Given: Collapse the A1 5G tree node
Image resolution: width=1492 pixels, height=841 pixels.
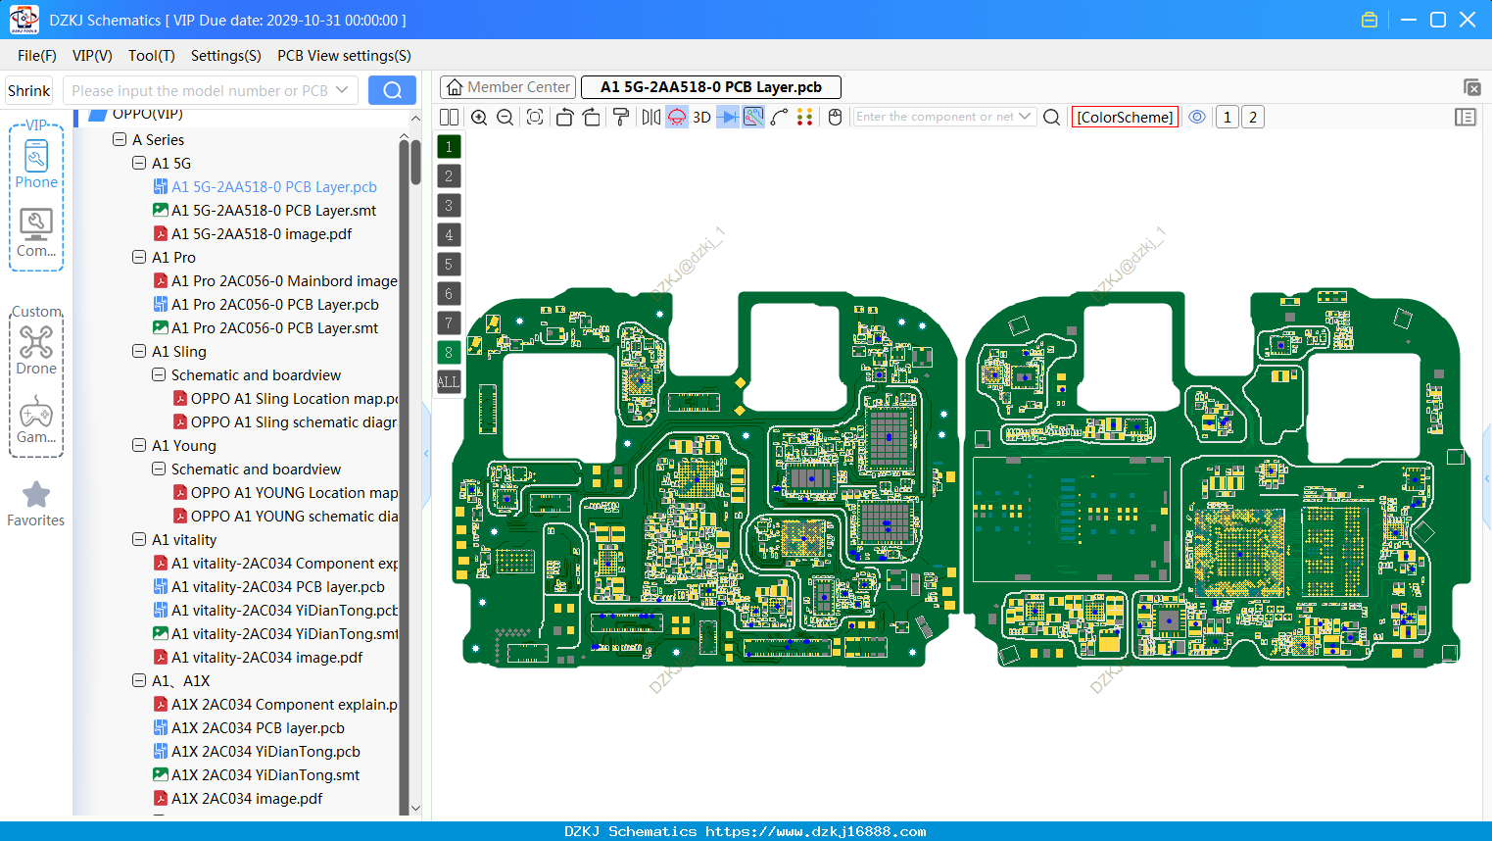Looking at the screenshot, I should click(139, 164).
